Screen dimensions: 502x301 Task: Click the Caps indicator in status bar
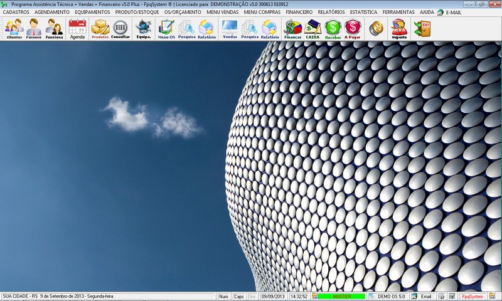[x=238, y=297]
